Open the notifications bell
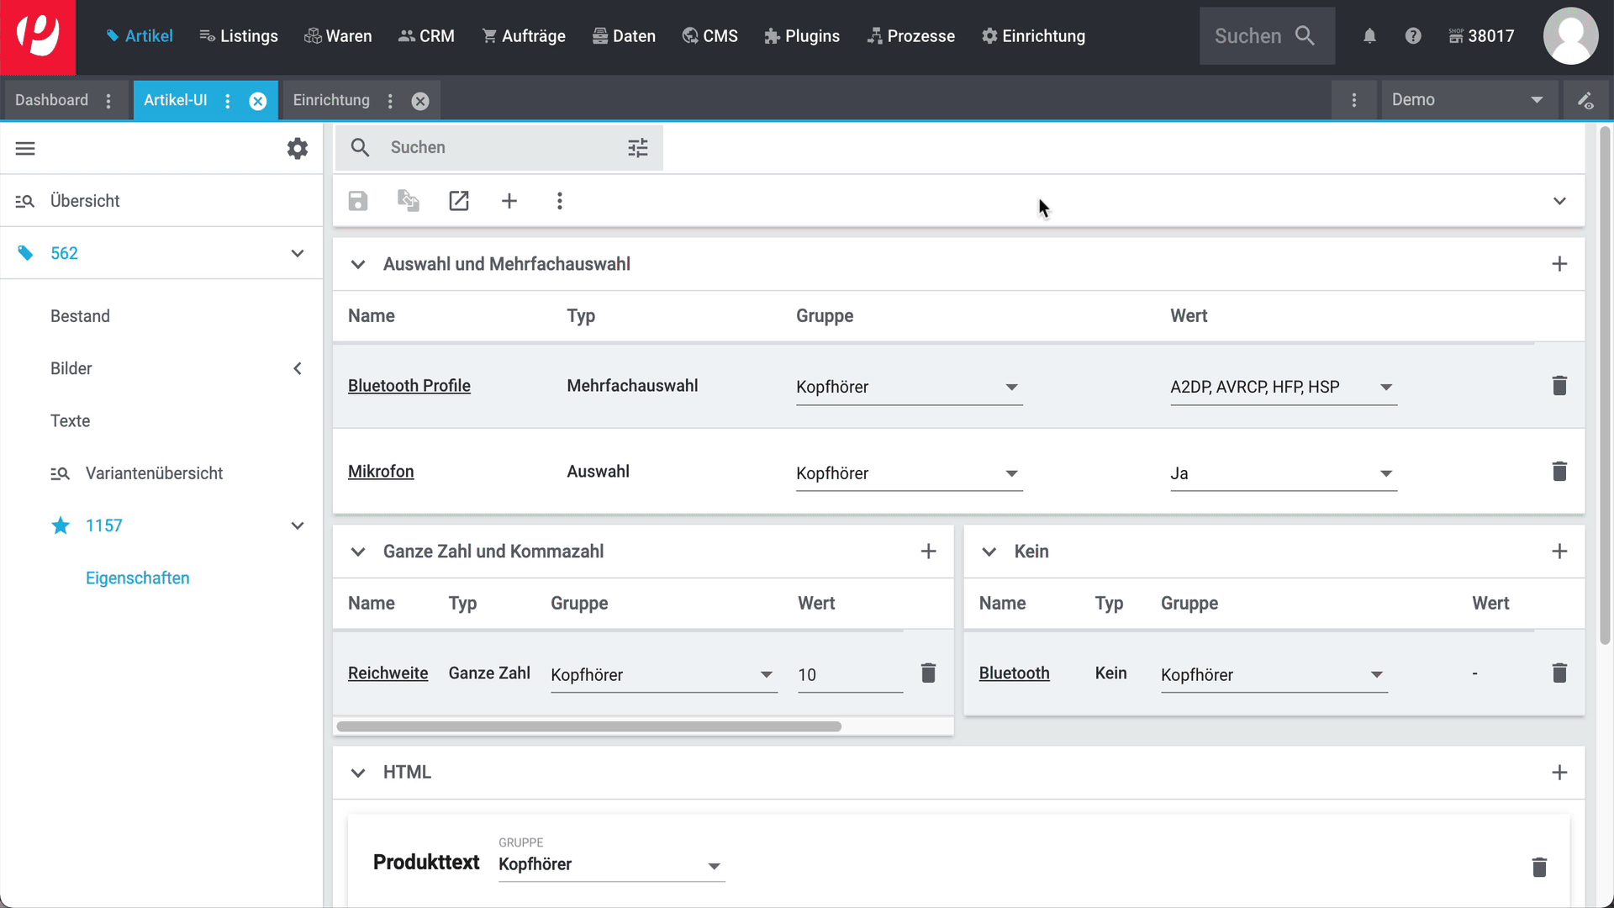Viewport: 1614px width, 908px height. (x=1369, y=36)
